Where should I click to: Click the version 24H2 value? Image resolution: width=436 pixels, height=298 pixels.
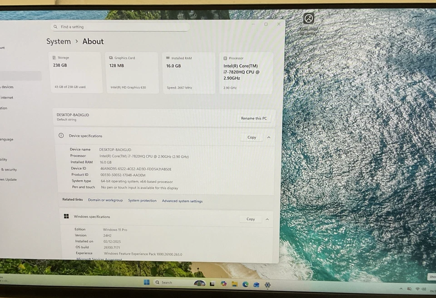(107, 235)
